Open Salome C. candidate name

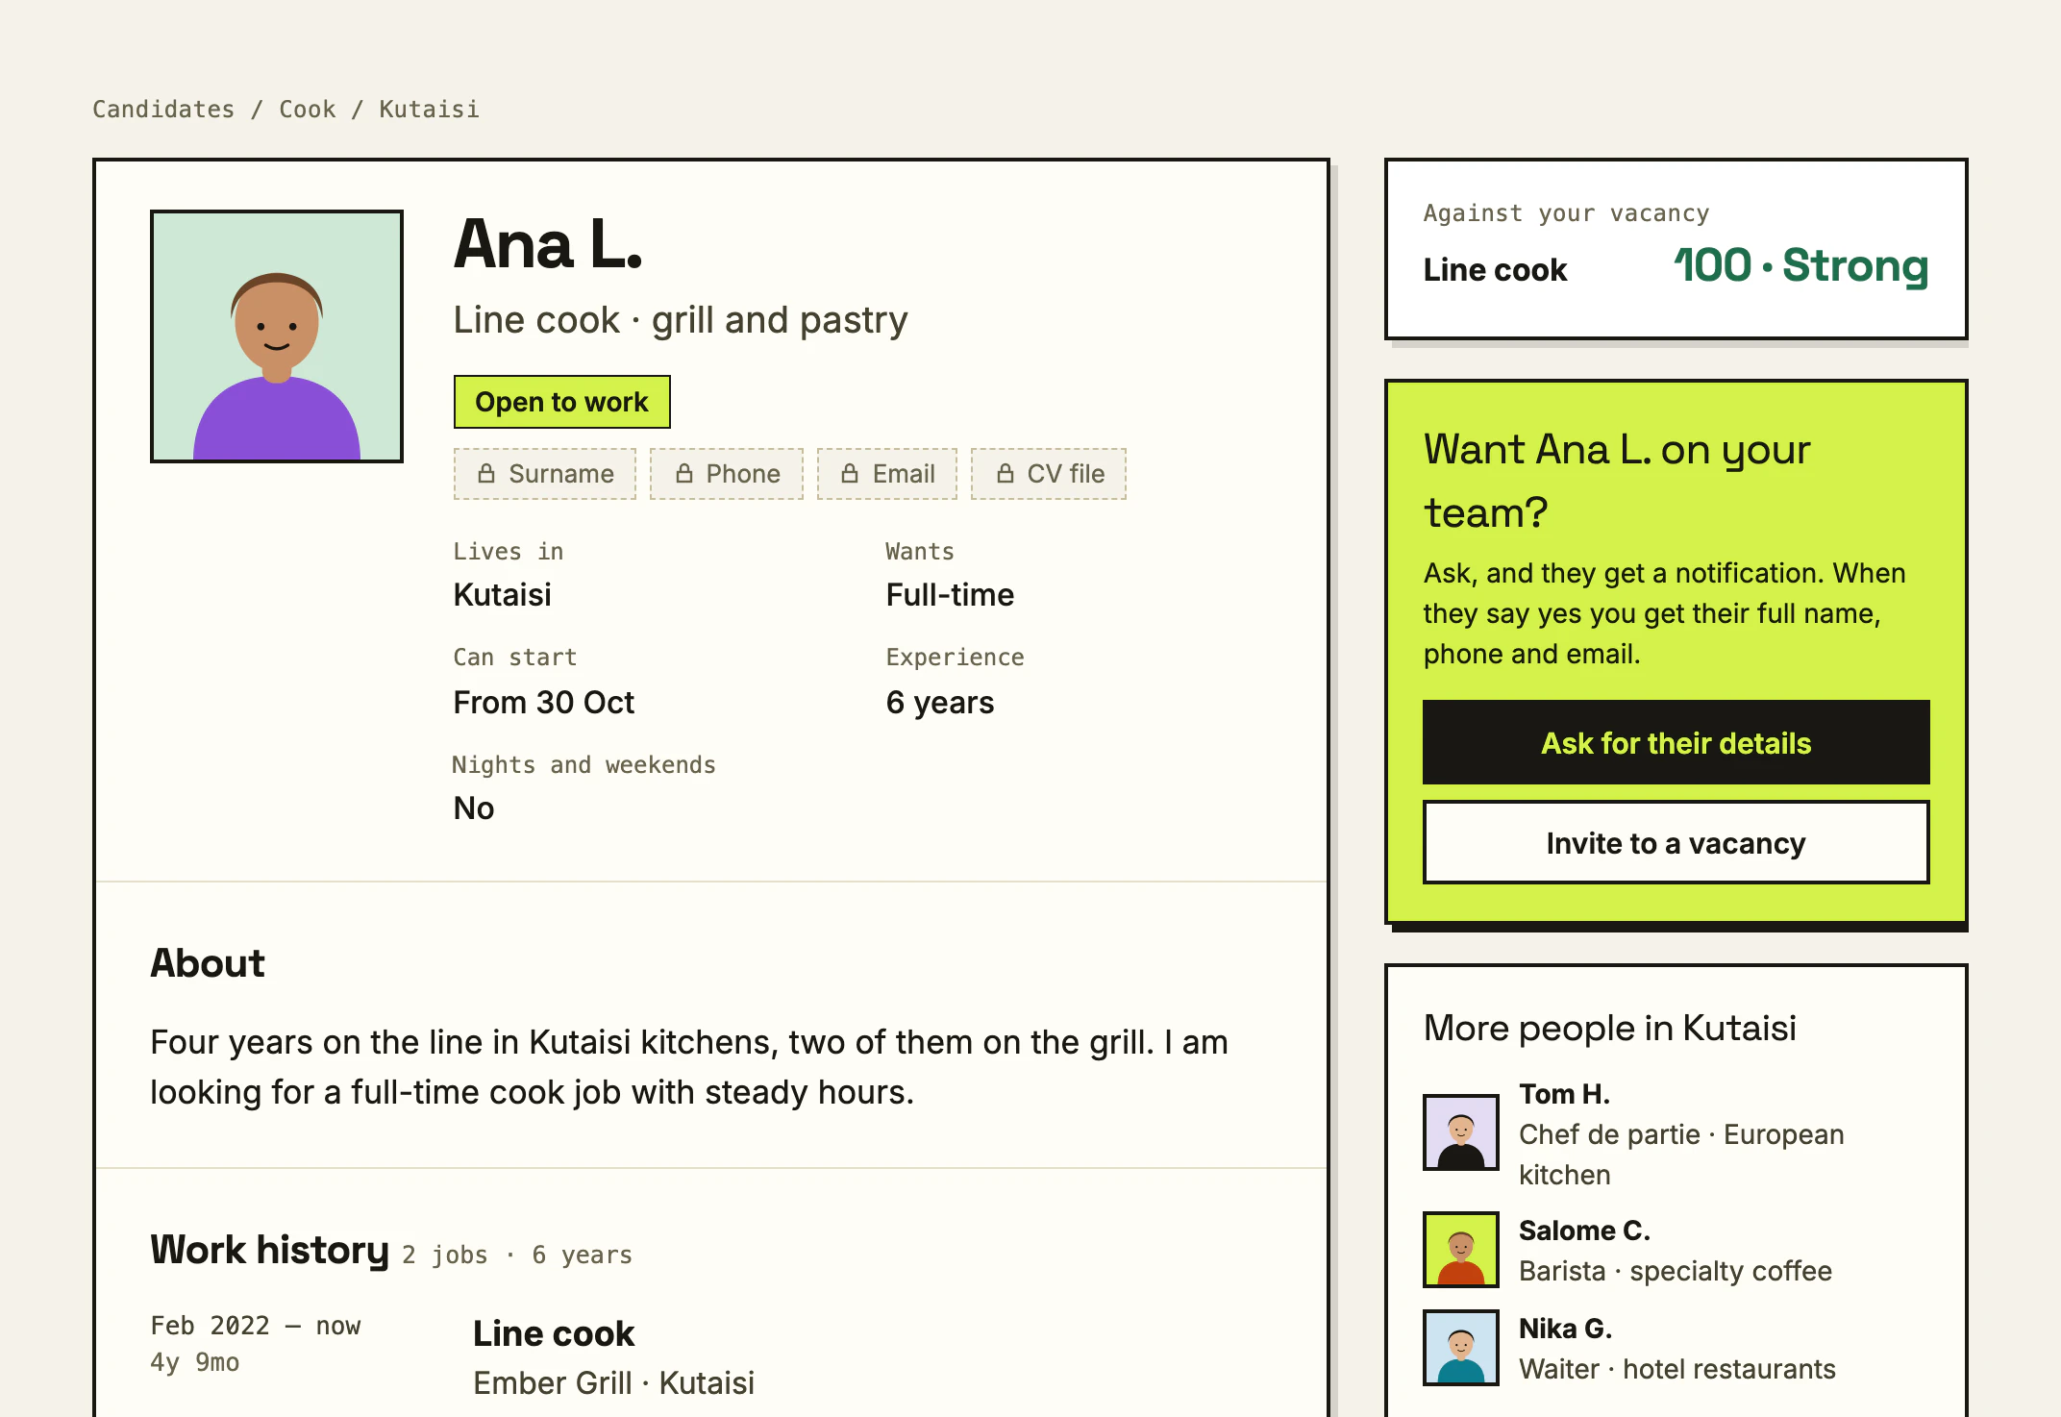pyautogui.click(x=1584, y=1231)
